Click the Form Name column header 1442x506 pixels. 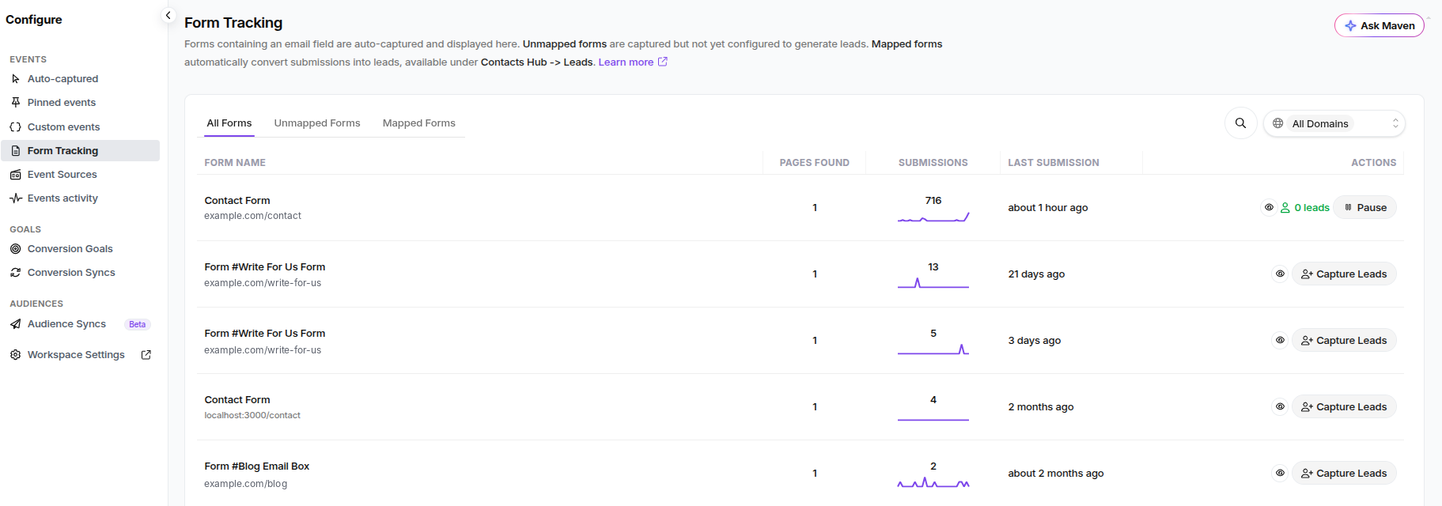tap(235, 163)
